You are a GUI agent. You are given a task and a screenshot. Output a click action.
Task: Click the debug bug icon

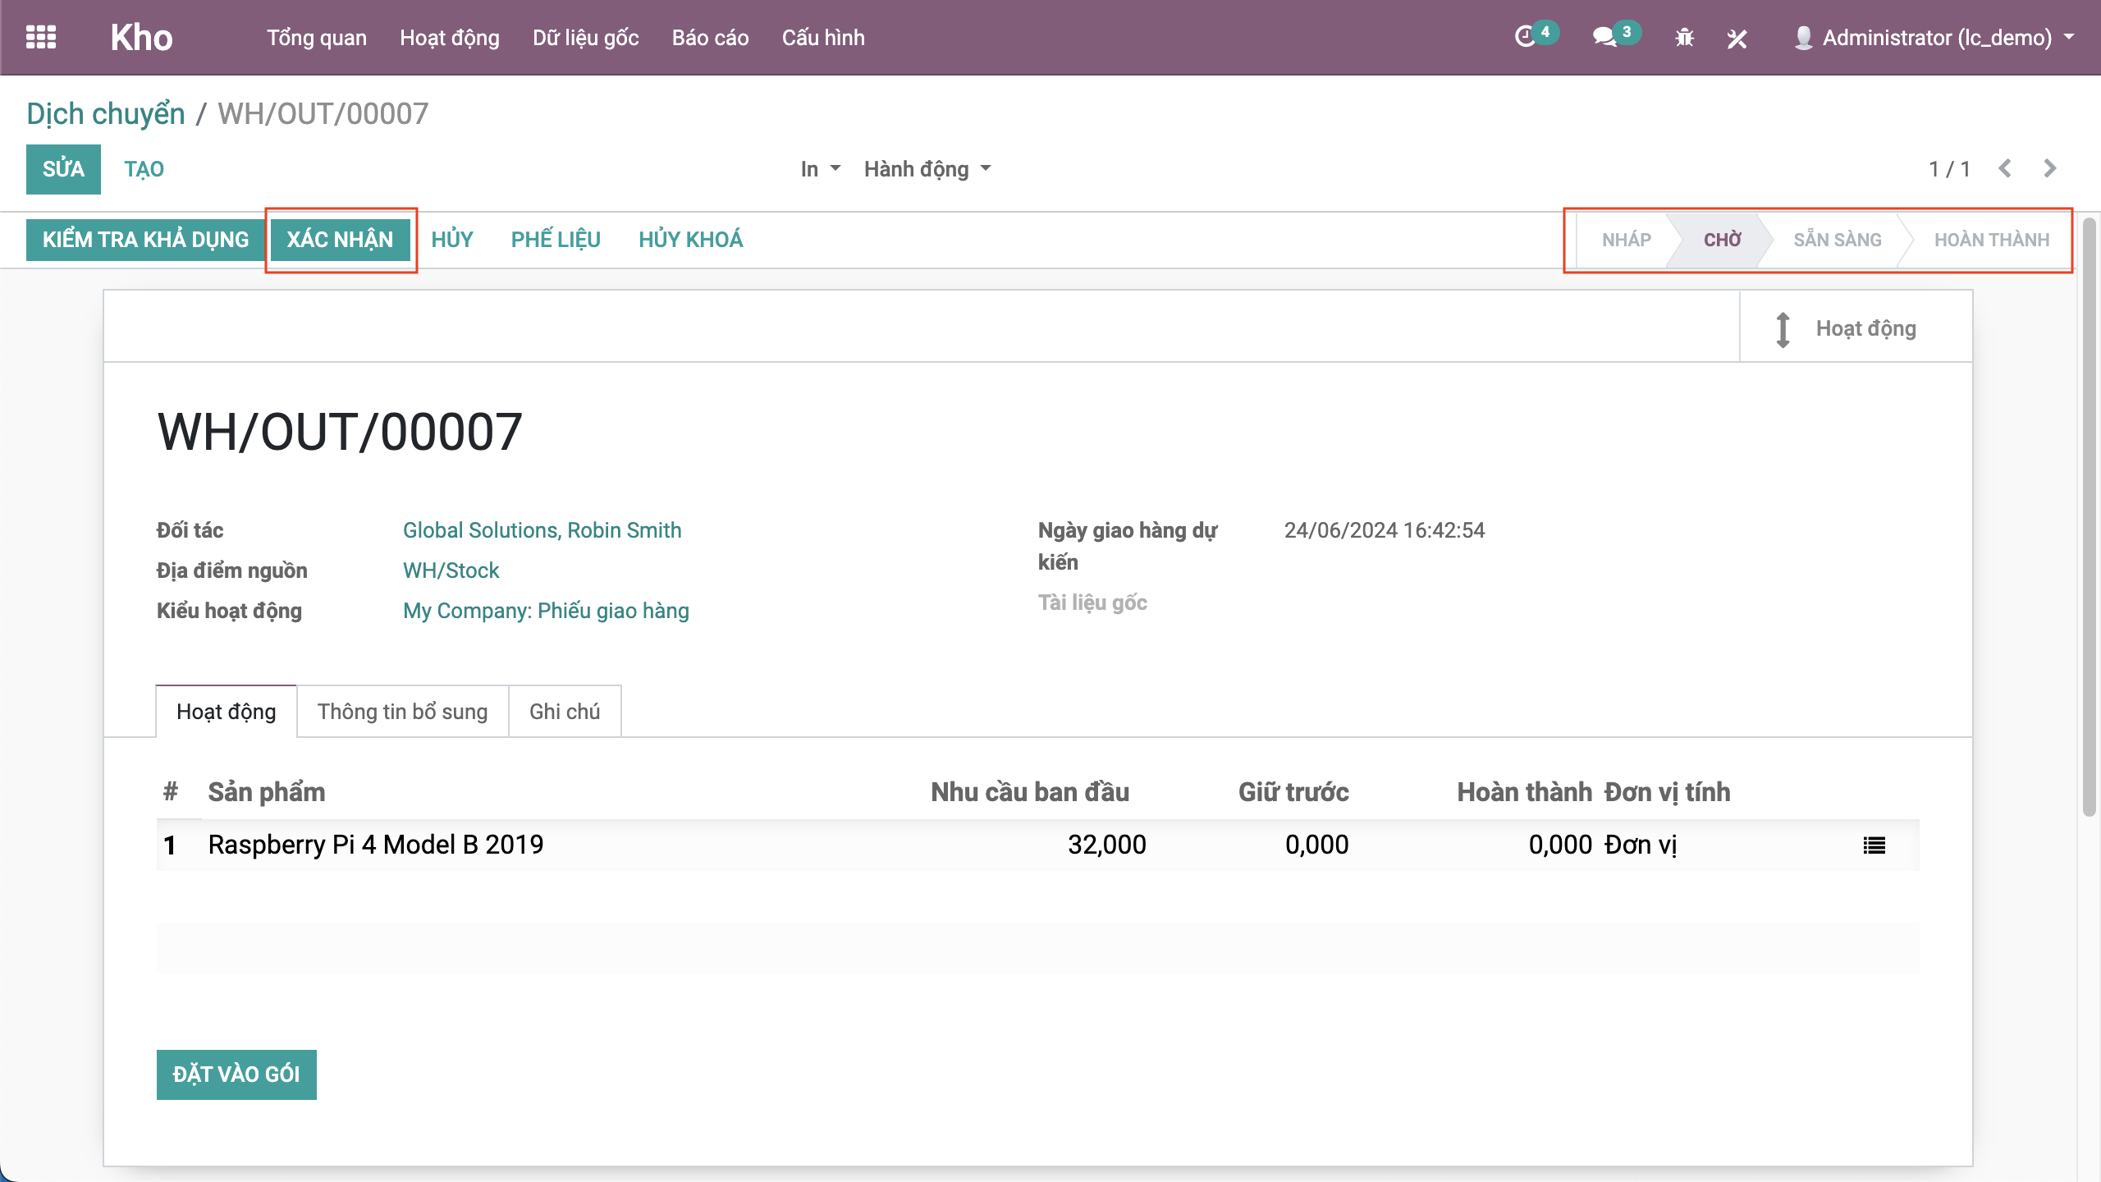(1684, 37)
